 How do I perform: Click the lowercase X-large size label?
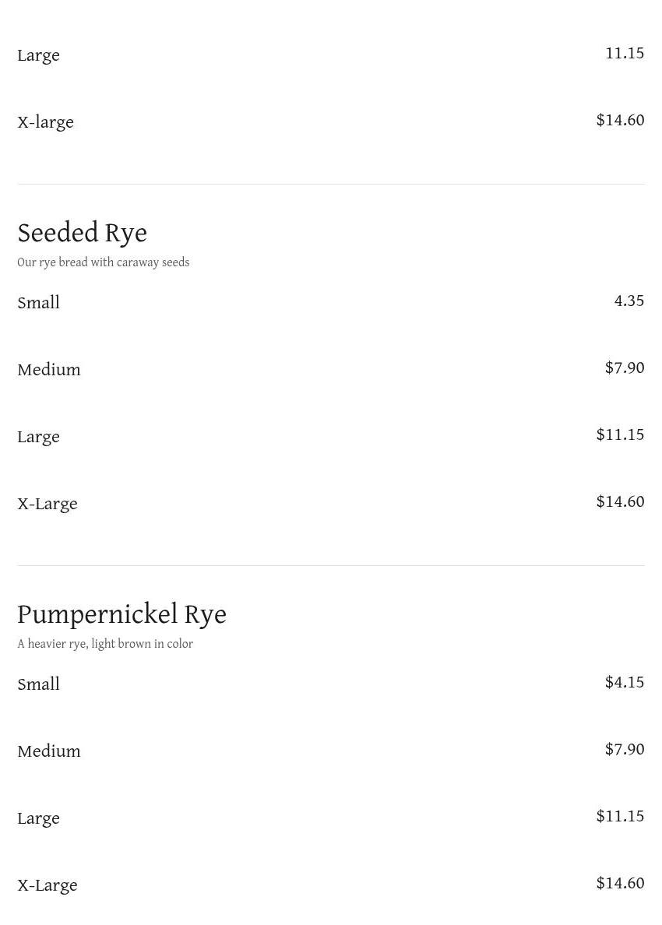(45, 122)
